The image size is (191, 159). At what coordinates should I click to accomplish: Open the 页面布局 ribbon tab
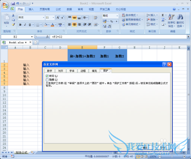point(45,9)
